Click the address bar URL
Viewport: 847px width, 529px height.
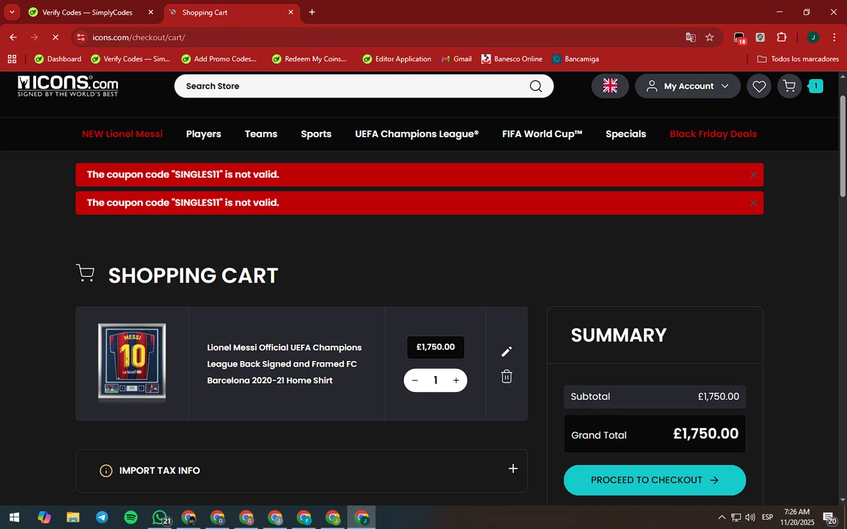coord(139,38)
